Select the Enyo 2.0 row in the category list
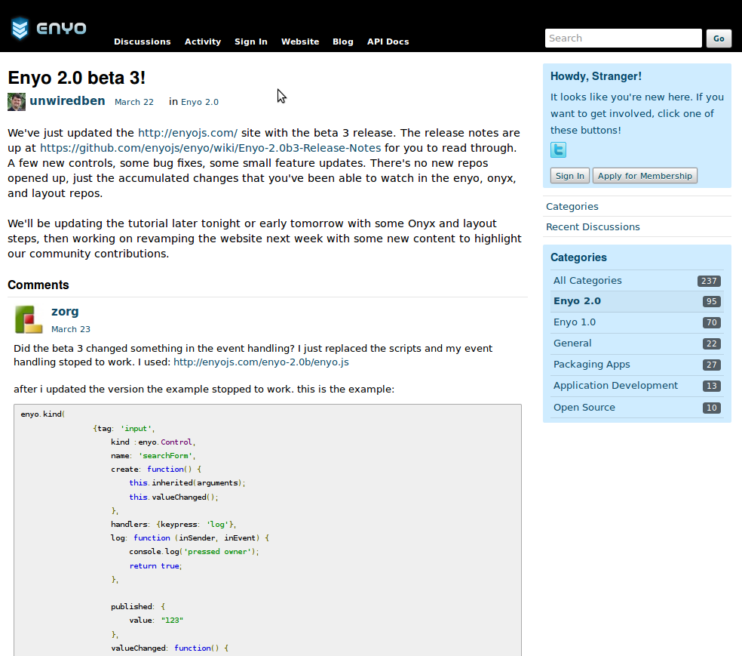The height and width of the screenshot is (656, 742). click(637, 301)
